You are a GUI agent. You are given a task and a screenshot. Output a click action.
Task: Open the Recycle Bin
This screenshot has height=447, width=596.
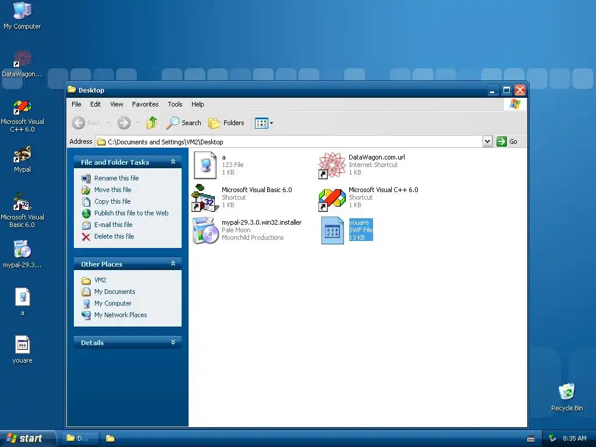click(x=567, y=397)
